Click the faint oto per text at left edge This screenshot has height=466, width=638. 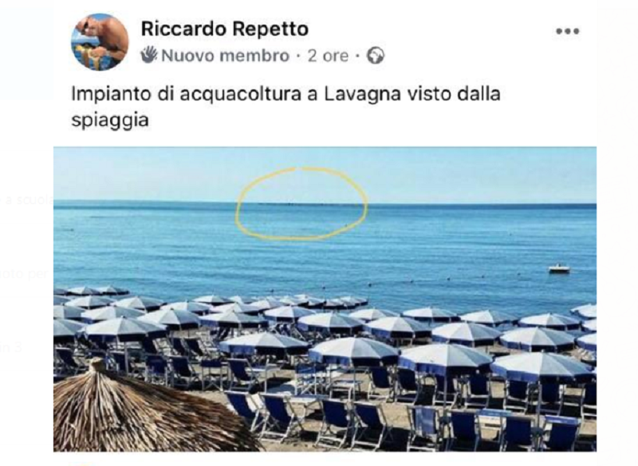point(25,274)
